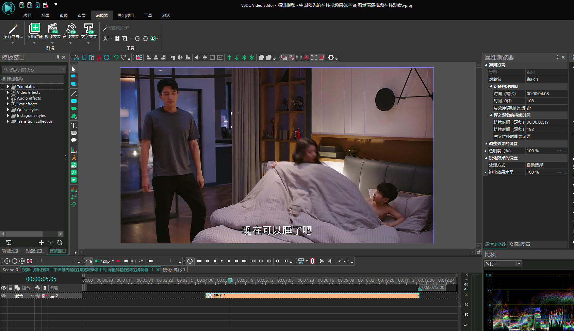Select the Rectangle shape tool
The width and height of the screenshot is (574, 331).
click(74, 101)
